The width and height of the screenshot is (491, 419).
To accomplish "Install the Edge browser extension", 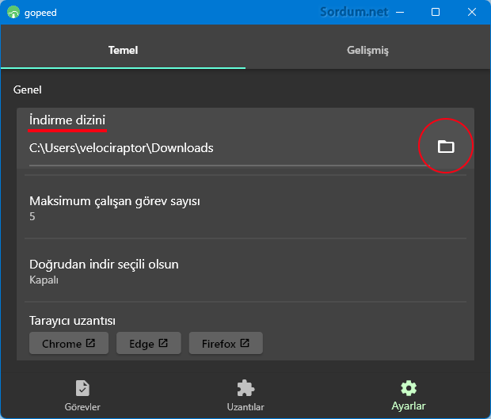I will click(x=149, y=343).
